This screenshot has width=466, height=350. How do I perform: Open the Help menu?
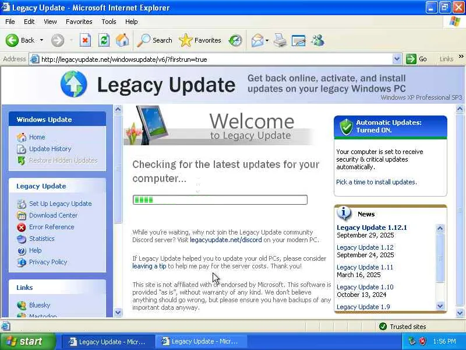point(132,22)
